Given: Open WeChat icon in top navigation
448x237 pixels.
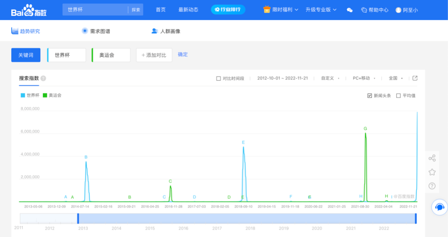Looking at the screenshot, I should click(x=350, y=10).
